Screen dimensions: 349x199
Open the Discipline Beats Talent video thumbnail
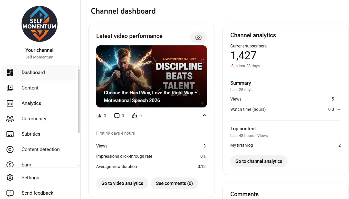[x=151, y=76]
